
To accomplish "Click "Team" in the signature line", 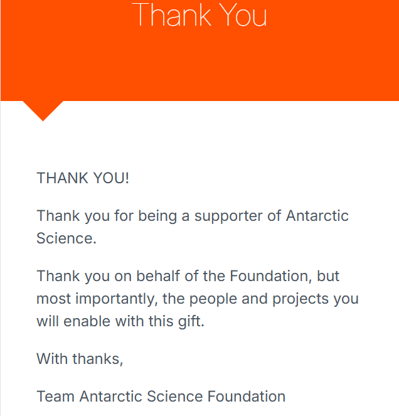I will click(56, 397).
